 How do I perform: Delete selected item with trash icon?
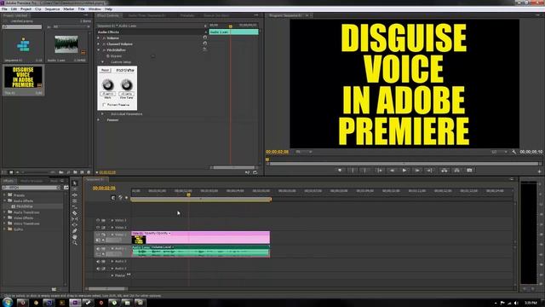pos(89,172)
